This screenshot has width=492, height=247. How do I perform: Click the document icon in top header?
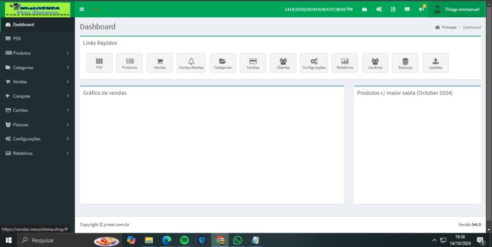click(393, 10)
